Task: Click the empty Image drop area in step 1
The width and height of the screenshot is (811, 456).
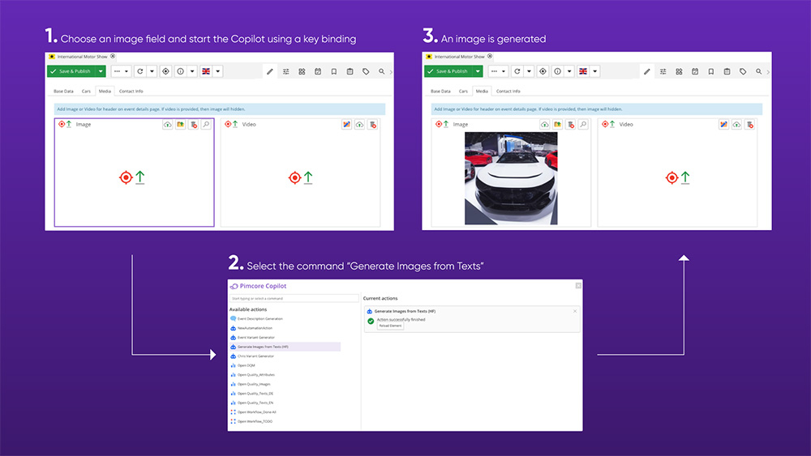Action: point(134,177)
